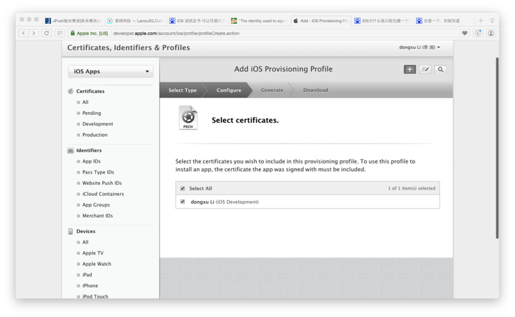This screenshot has height=317, width=515.
Task: Open Apple TV devices
Action: click(x=93, y=253)
